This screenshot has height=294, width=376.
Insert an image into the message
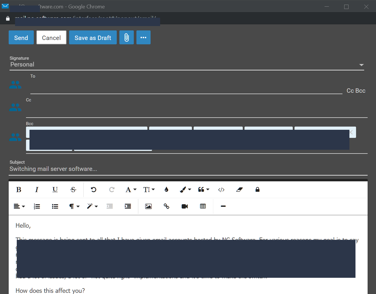148,206
